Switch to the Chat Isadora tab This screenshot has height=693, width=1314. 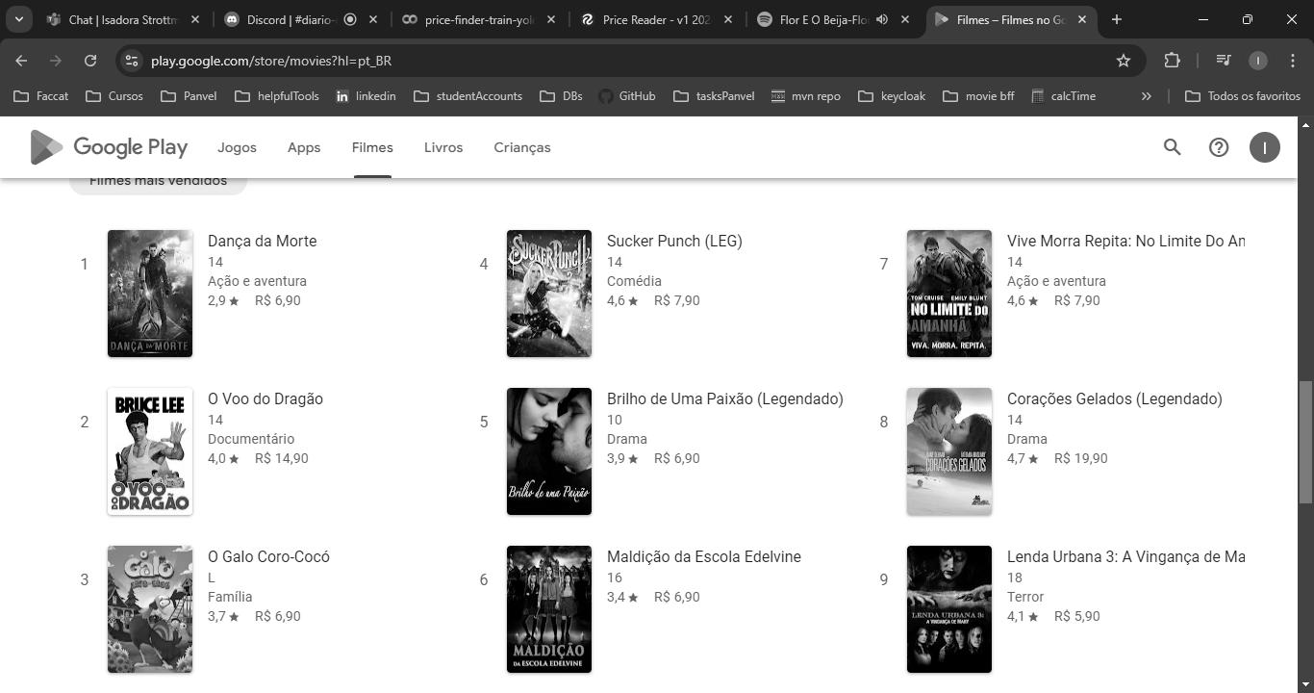coord(125,19)
